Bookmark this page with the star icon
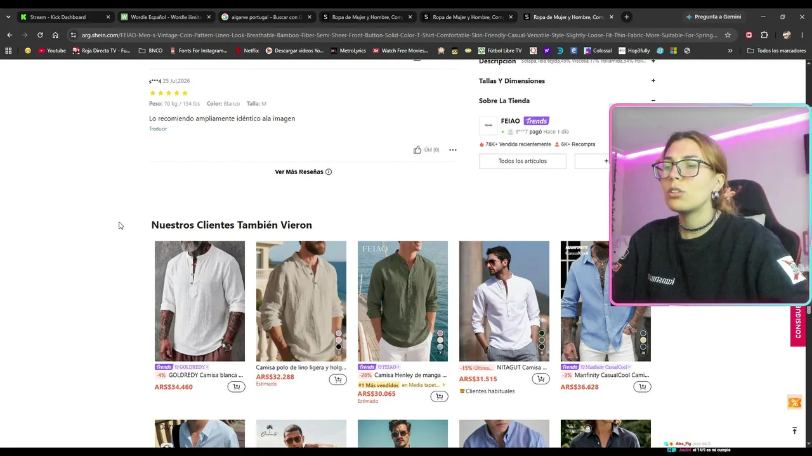 (728, 35)
